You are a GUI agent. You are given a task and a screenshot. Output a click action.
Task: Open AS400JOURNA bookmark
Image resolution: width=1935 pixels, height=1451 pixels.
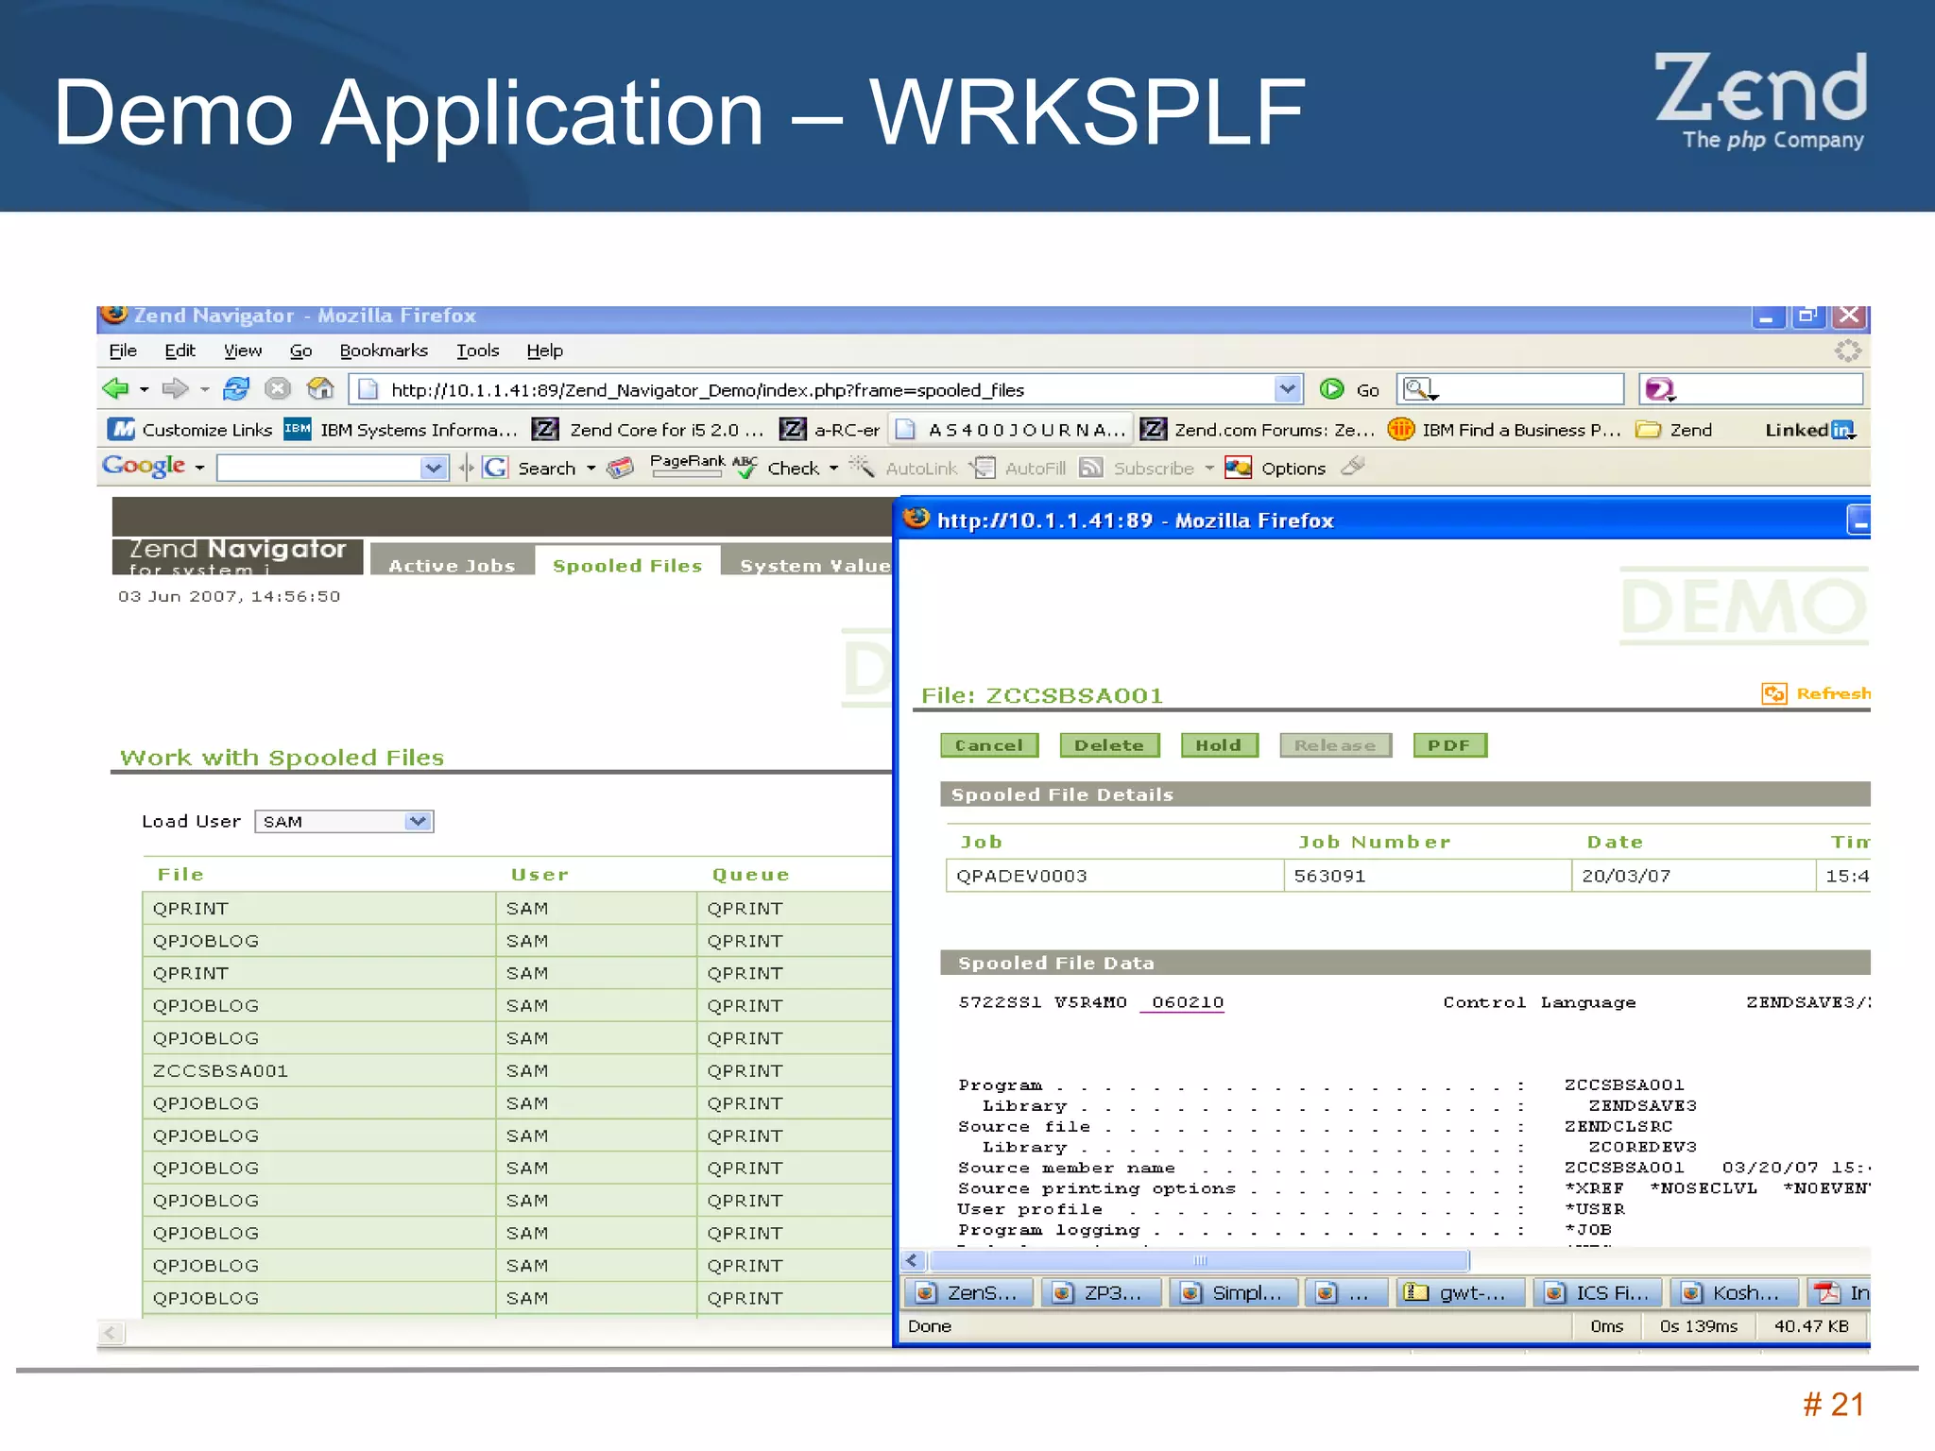[x=1010, y=430]
